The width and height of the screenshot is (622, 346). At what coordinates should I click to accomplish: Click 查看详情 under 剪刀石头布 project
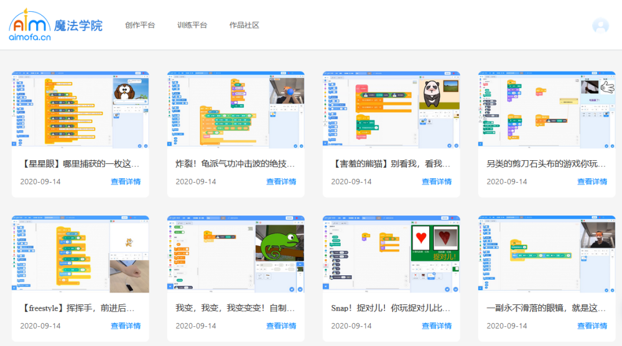point(592,181)
